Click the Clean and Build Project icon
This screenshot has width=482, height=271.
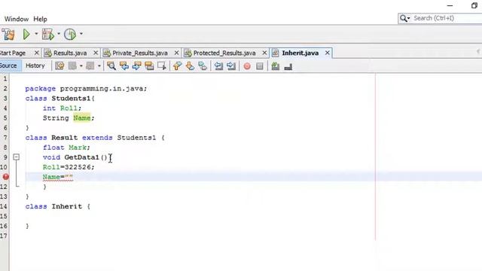pos(8,34)
